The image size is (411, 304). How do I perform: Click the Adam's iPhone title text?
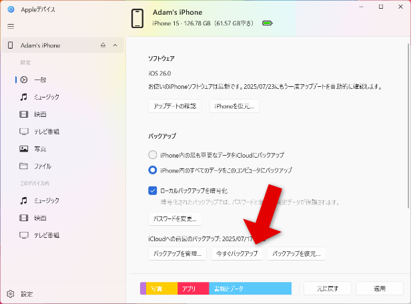177,12
